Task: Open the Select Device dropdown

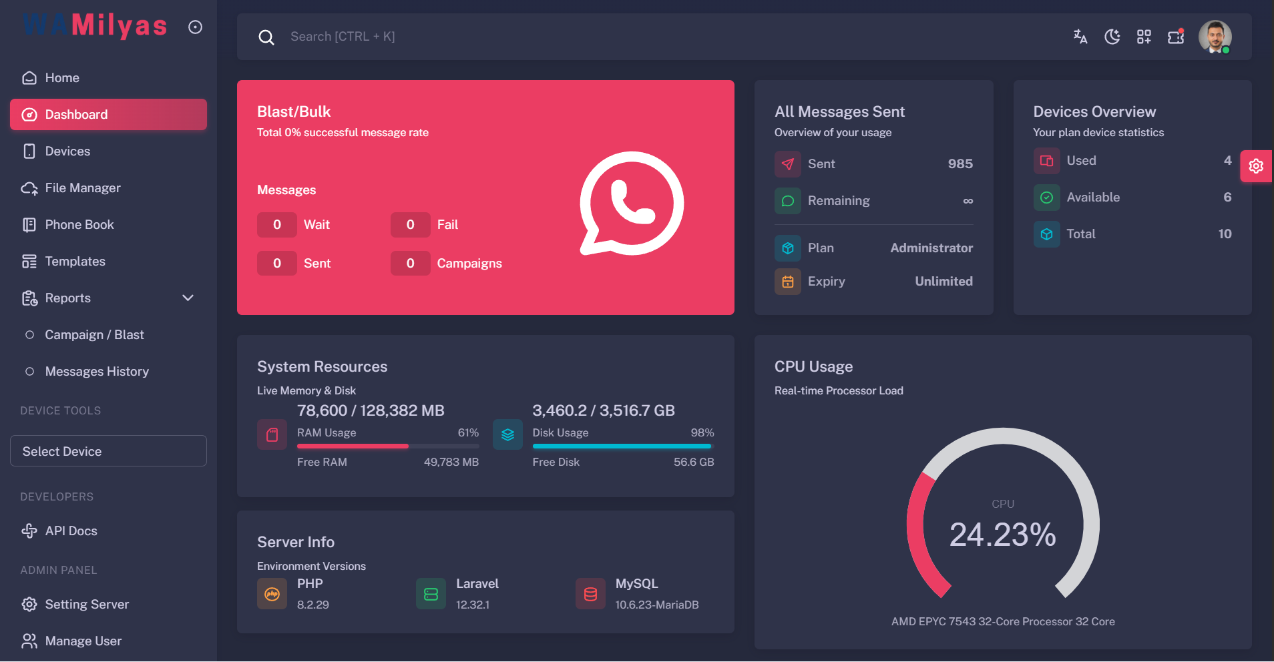Action: 108,451
